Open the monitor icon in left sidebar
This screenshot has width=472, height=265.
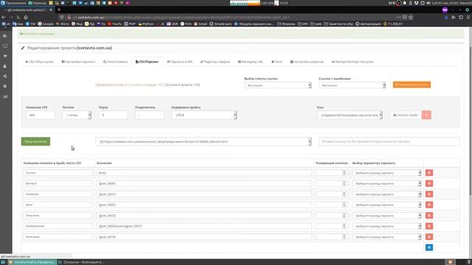click(5, 46)
